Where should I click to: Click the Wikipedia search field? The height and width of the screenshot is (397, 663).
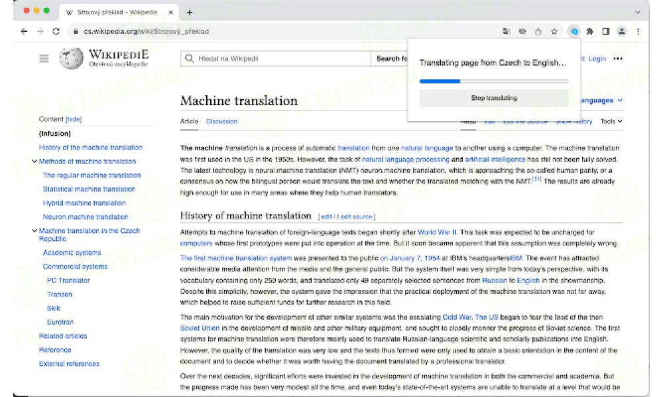coord(275,58)
